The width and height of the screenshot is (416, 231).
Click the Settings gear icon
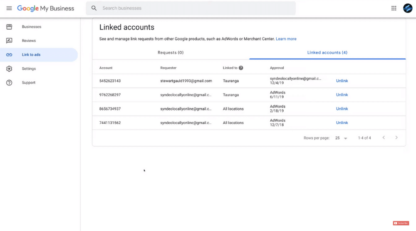click(9, 69)
